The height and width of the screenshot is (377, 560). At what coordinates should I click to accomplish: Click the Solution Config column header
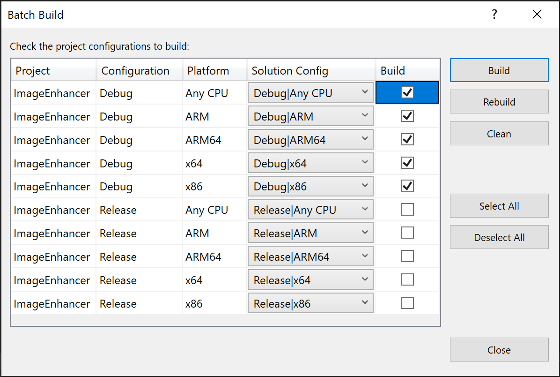(x=311, y=71)
